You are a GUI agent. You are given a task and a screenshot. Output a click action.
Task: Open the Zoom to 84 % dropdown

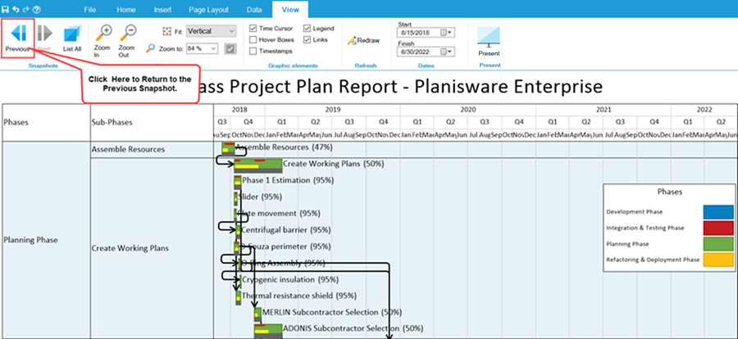[x=202, y=48]
